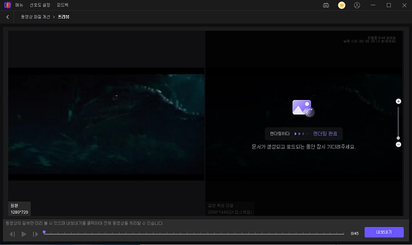412x245 pixels.
Task: Click the 렌더링 완료 text
Action: pos(325,134)
